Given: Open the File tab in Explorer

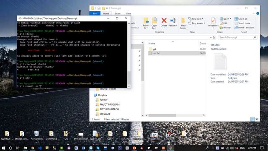Looking at the screenshot, I should 95,13.
